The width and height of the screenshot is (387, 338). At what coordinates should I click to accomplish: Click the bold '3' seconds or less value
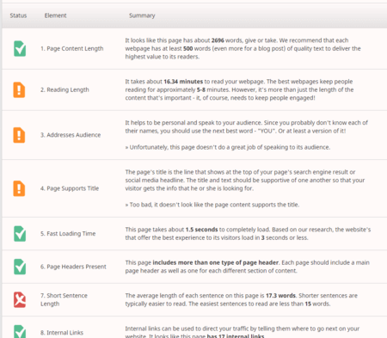pos(263,238)
